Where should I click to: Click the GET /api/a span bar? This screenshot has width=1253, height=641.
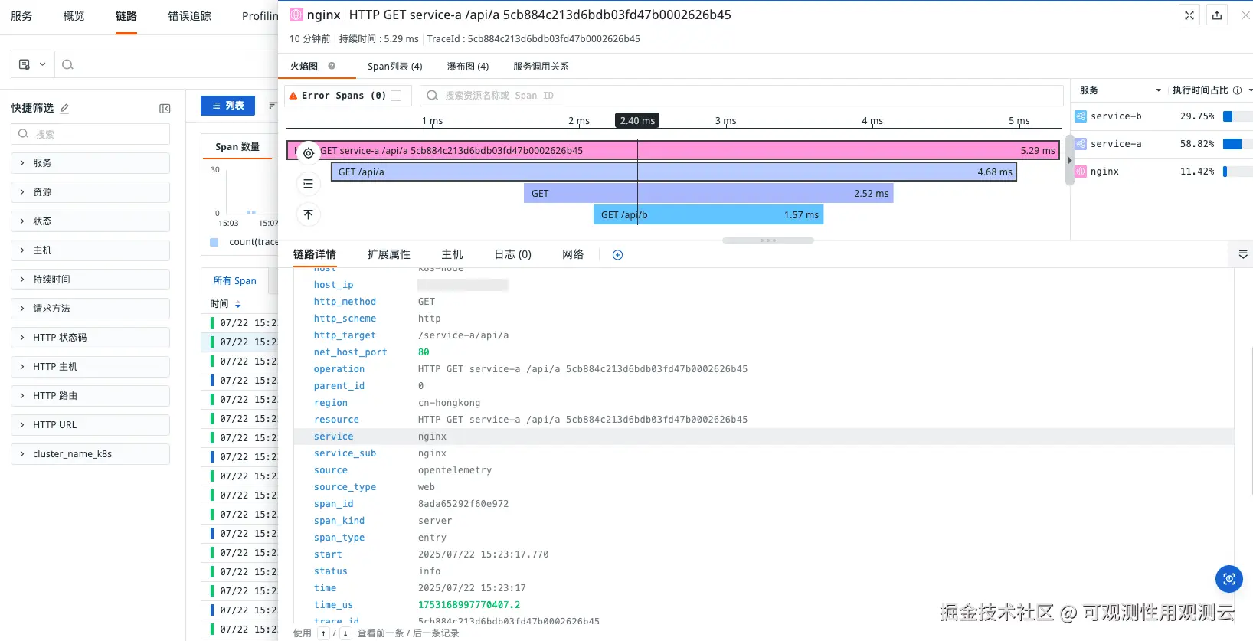[674, 172]
